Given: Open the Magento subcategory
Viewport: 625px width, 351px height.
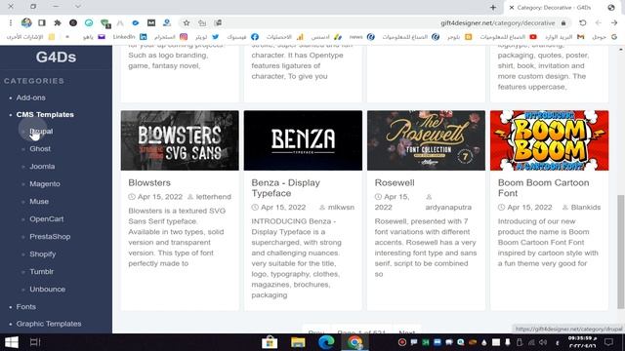Looking at the screenshot, I should (x=45, y=184).
